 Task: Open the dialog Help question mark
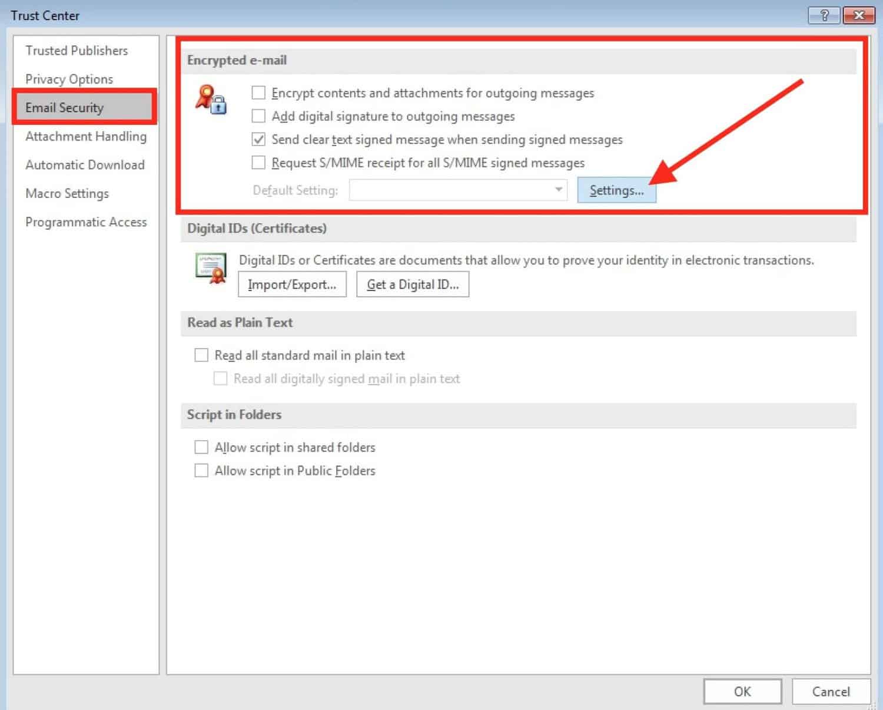coord(823,15)
